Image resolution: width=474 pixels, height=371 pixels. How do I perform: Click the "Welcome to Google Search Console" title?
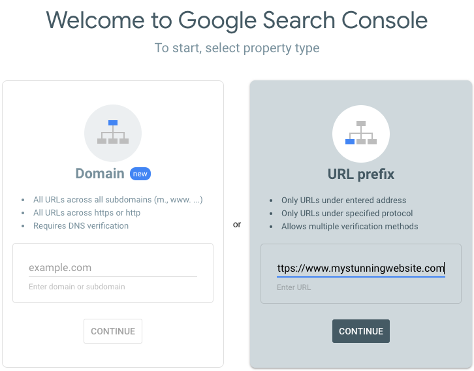(x=237, y=20)
